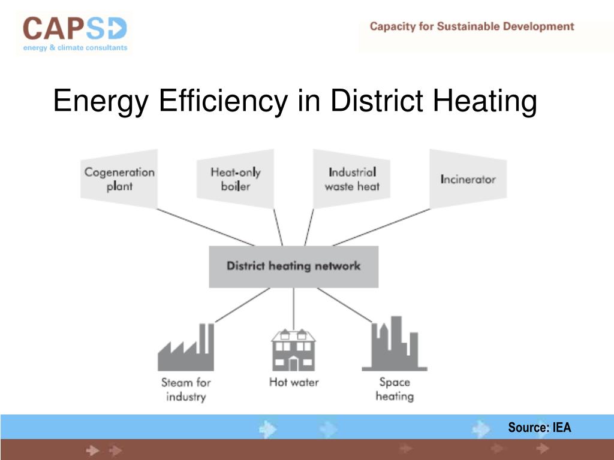Select the Heat-only boiler box
Viewport: 614px width, 460px height.
[x=235, y=178]
